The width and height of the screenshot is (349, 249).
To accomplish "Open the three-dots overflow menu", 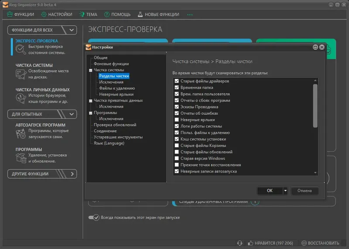I will pyautogui.click(x=190, y=15).
